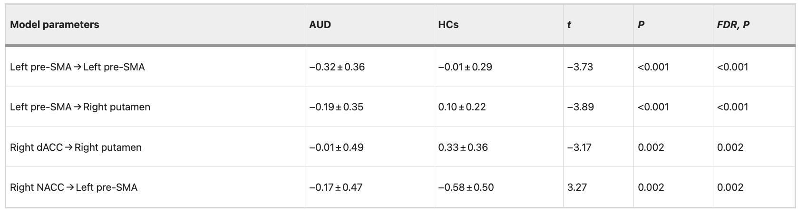Select the Right dACC → Right putamen label
798x216 pixels.
[76, 147]
